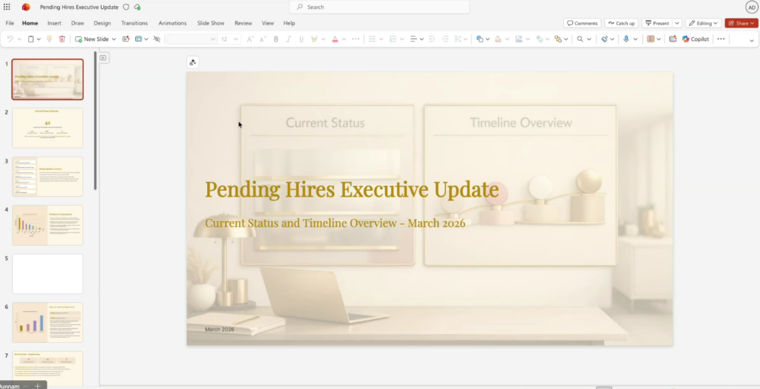The height and width of the screenshot is (389, 760).
Task: Click the slide title Pending Hires Executive Update
Action: coord(352,189)
